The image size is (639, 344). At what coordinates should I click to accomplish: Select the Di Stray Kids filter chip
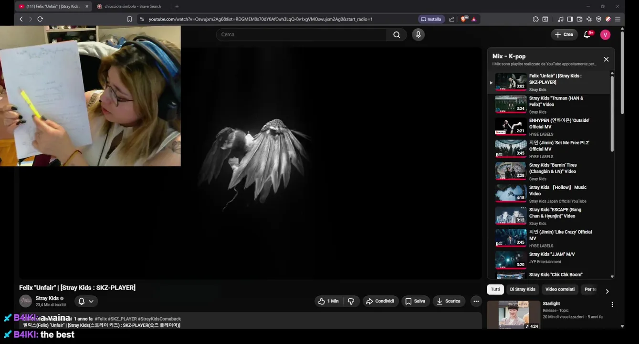[523, 289]
